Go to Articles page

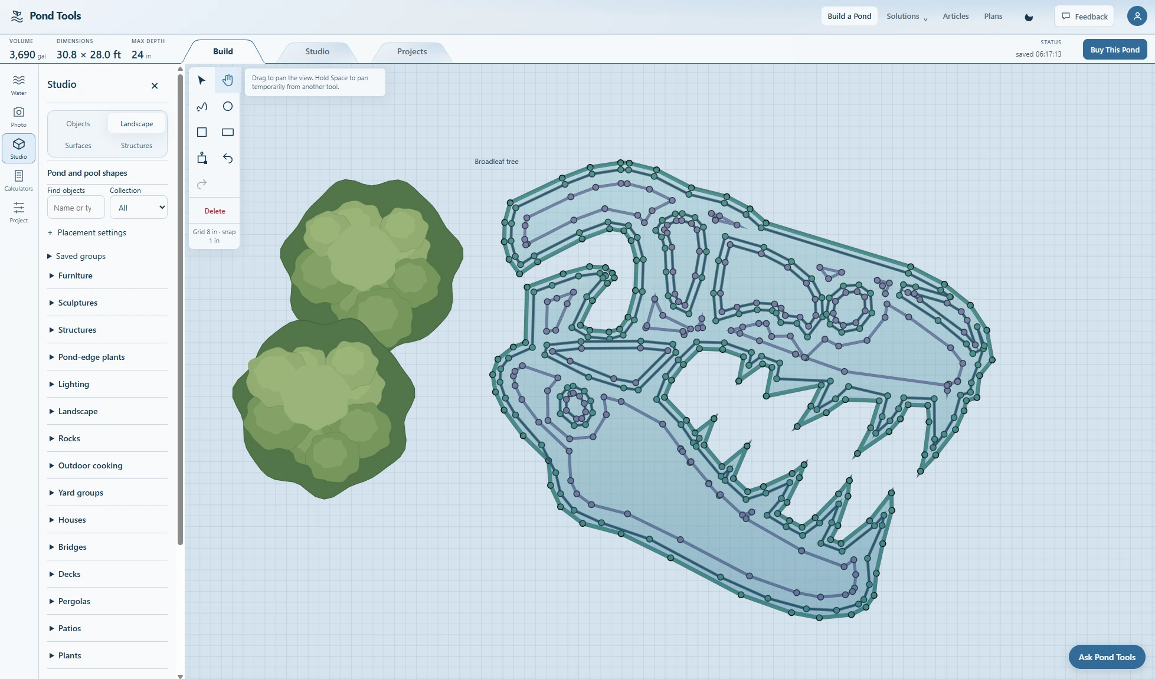tap(956, 17)
